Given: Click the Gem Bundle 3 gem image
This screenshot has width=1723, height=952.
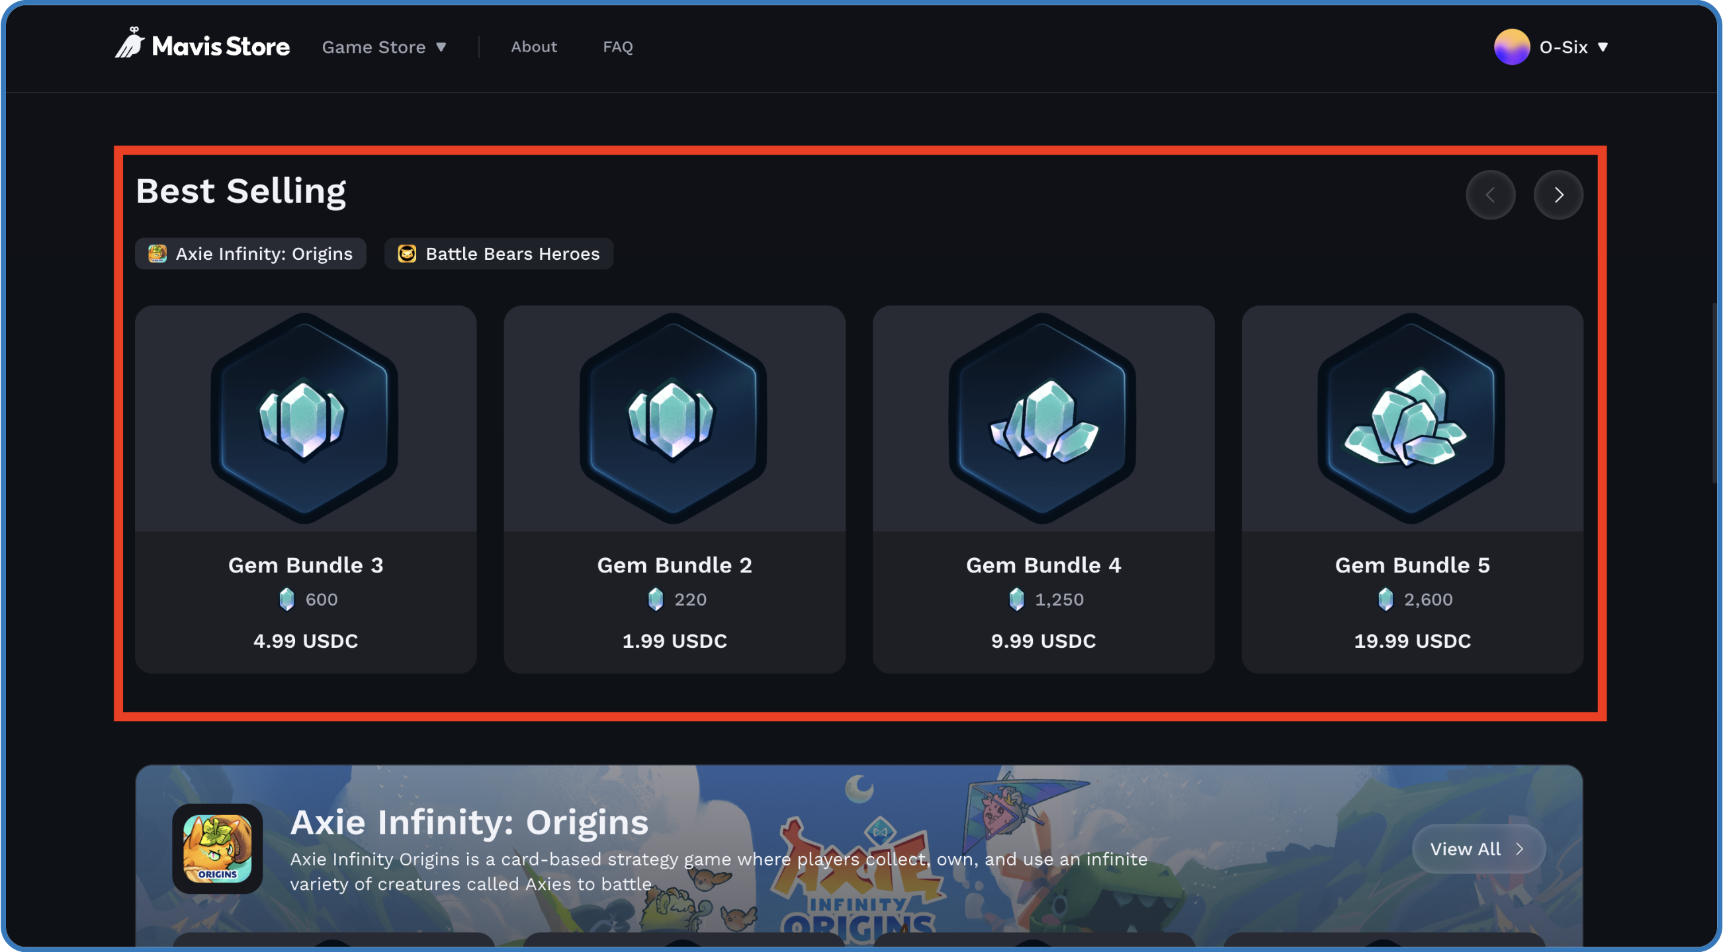Looking at the screenshot, I should [x=305, y=418].
